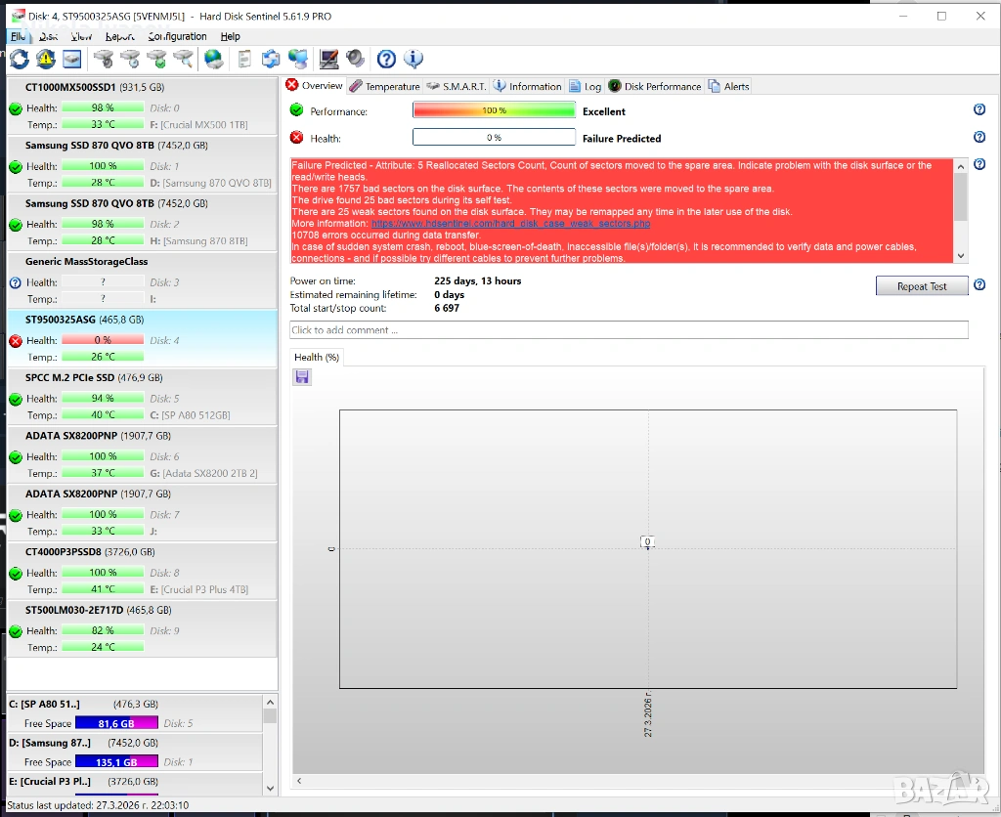Click the Refresh disk status toolbar icon
The width and height of the screenshot is (1001, 817).
point(20,60)
